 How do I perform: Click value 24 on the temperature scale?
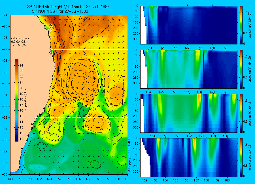click(21, 65)
